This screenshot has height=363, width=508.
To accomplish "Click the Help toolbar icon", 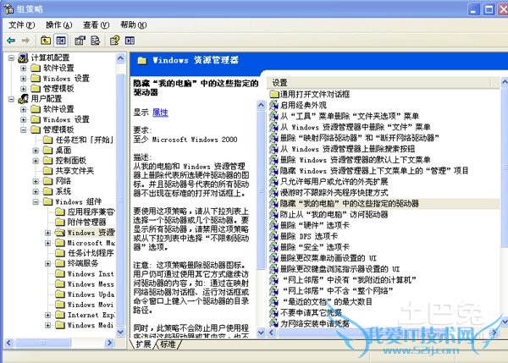I will (x=114, y=41).
